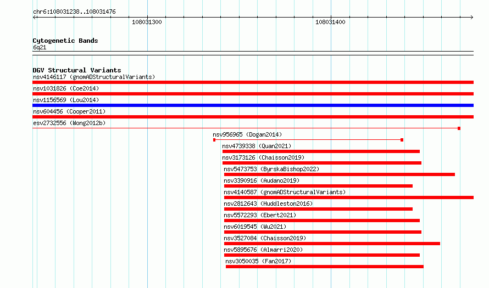This screenshot has height=288, width=489.
Task: Click nsv6019545 (Wu2021) label
Action: [255, 227]
